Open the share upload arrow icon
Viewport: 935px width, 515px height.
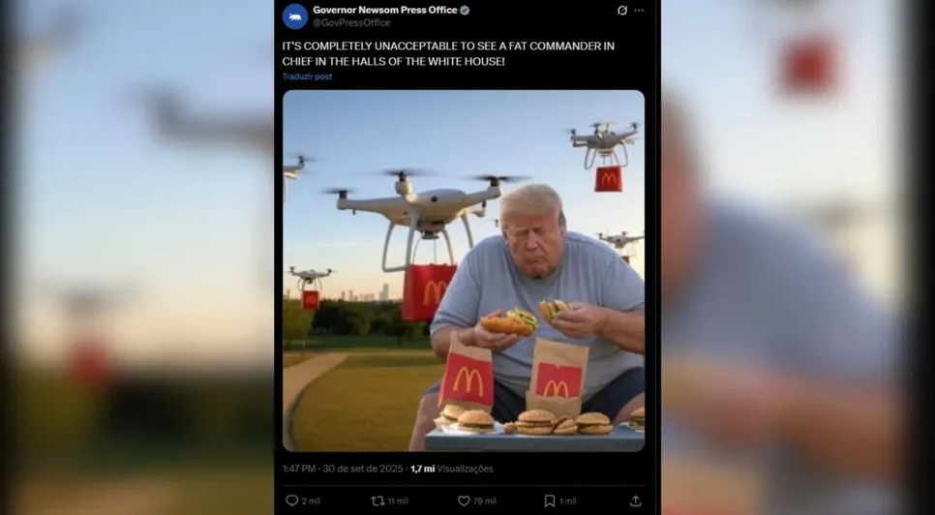point(636,500)
